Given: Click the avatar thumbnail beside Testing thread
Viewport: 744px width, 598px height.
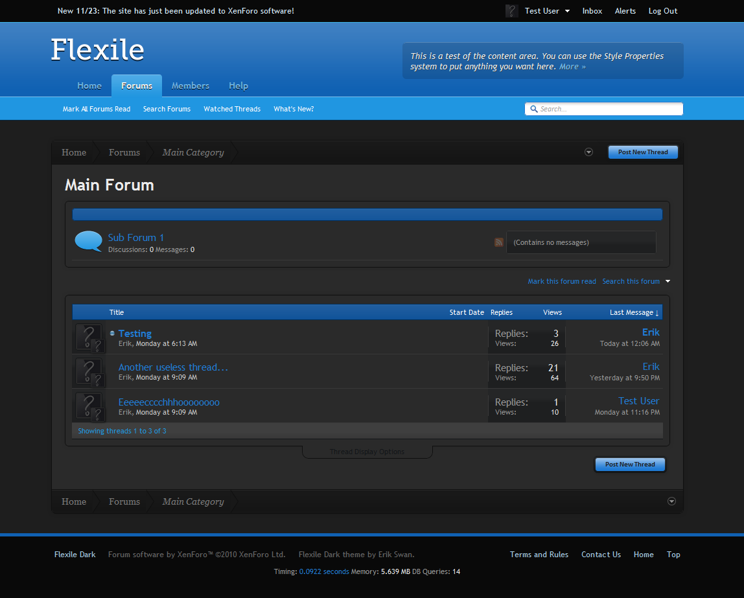Looking at the screenshot, I should (x=89, y=338).
